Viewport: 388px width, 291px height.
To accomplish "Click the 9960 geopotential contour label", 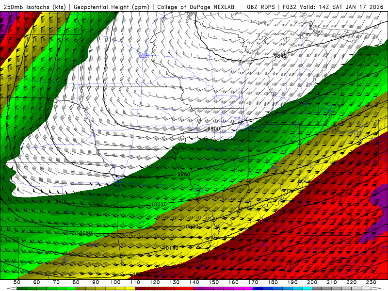I will 184,175.
